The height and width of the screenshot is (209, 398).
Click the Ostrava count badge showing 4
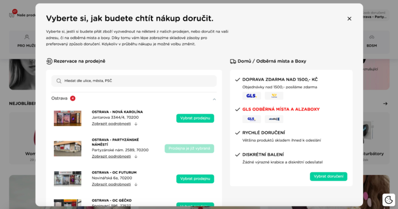(72, 98)
